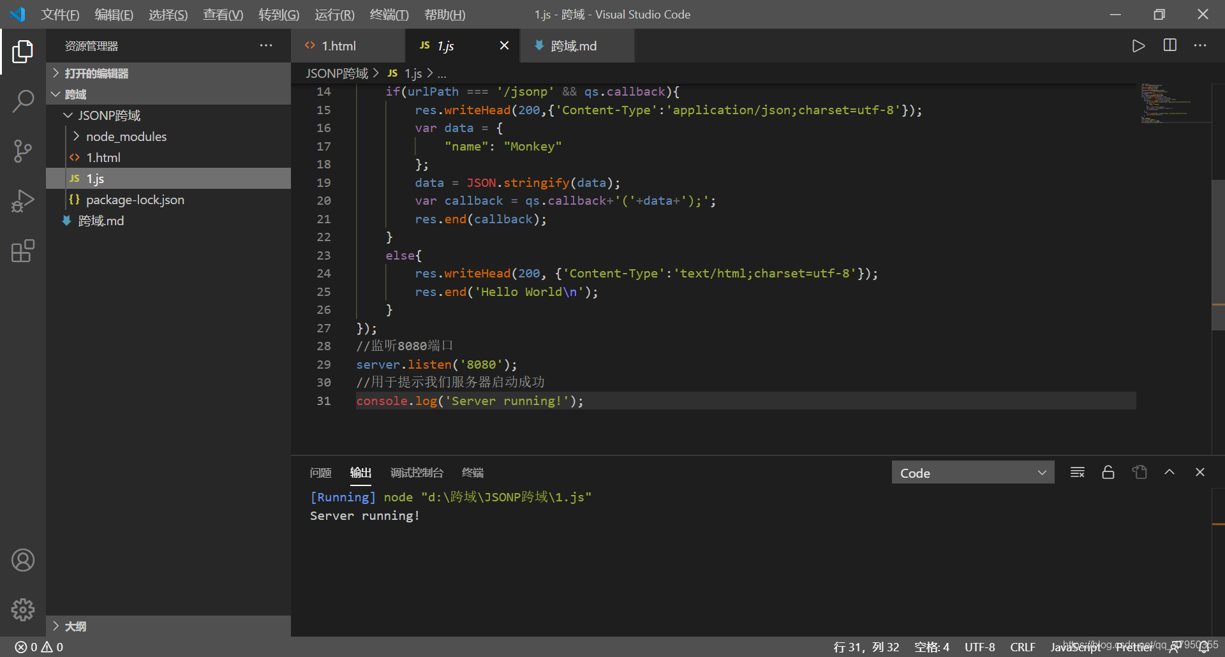Select 1.js in the file tree

pyautogui.click(x=168, y=179)
